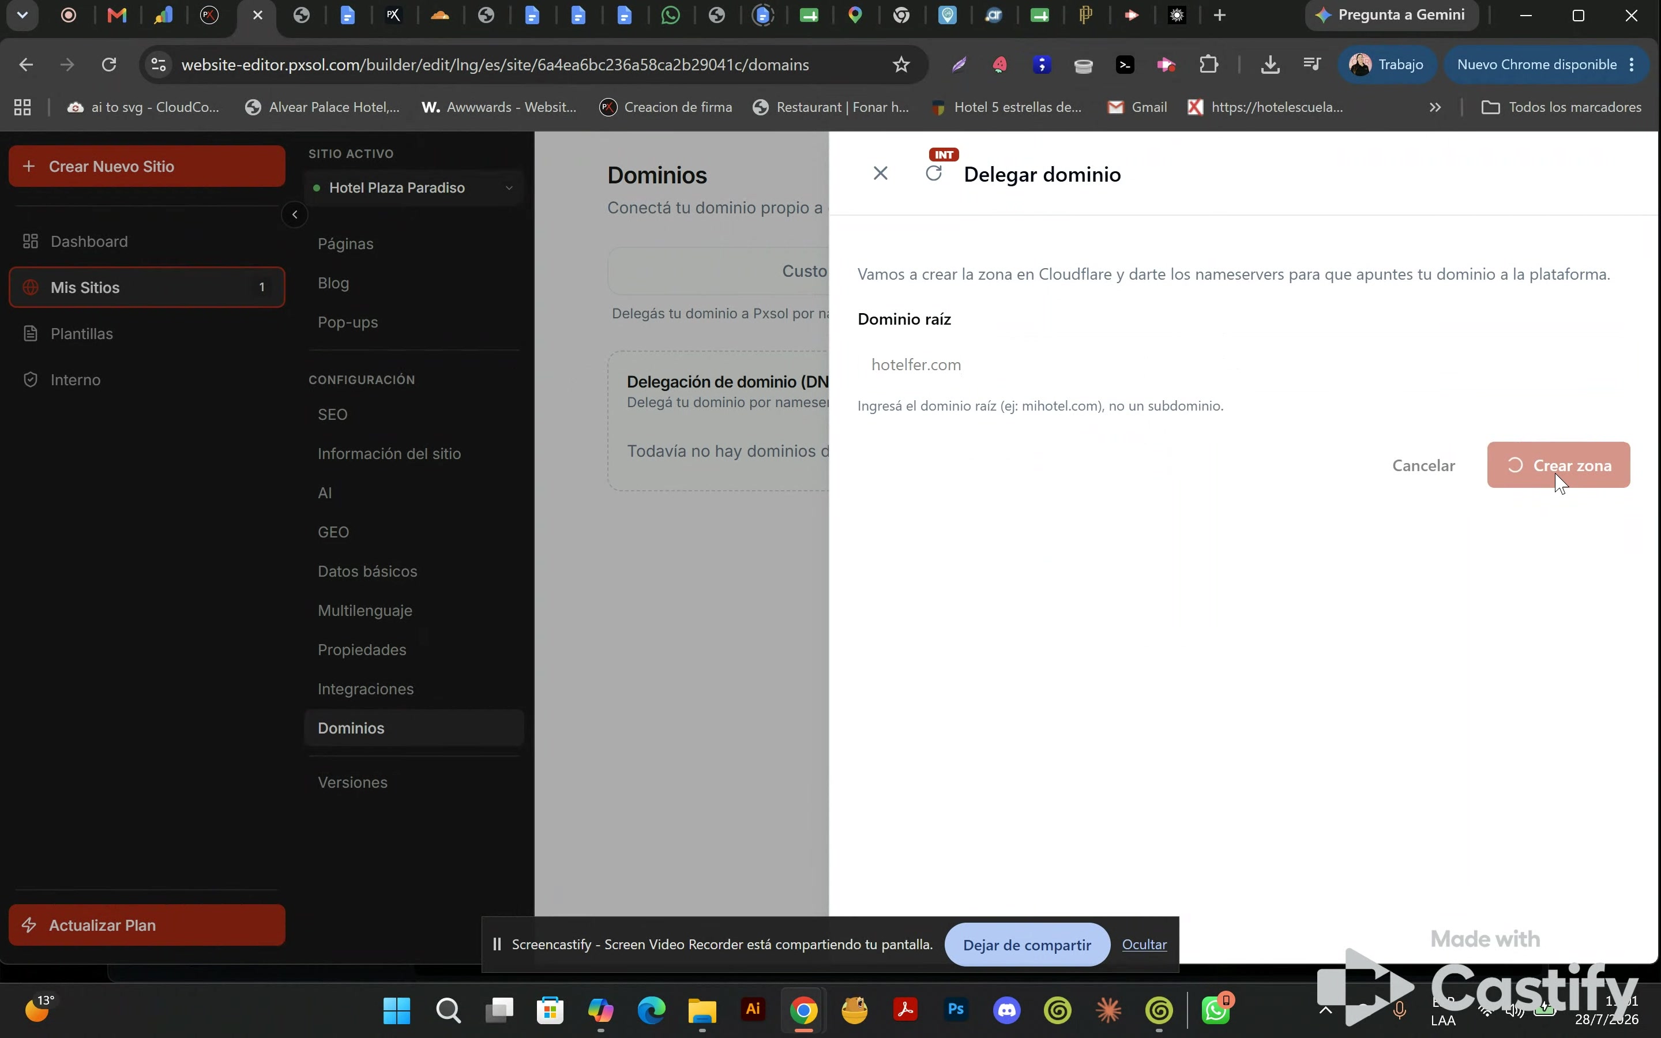Click Dejar de compartir button

[1027, 945]
